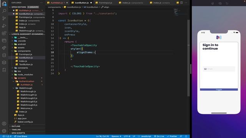
Task: Place cursor on alignItems line 18
Action: pyautogui.click(x=86, y=53)
